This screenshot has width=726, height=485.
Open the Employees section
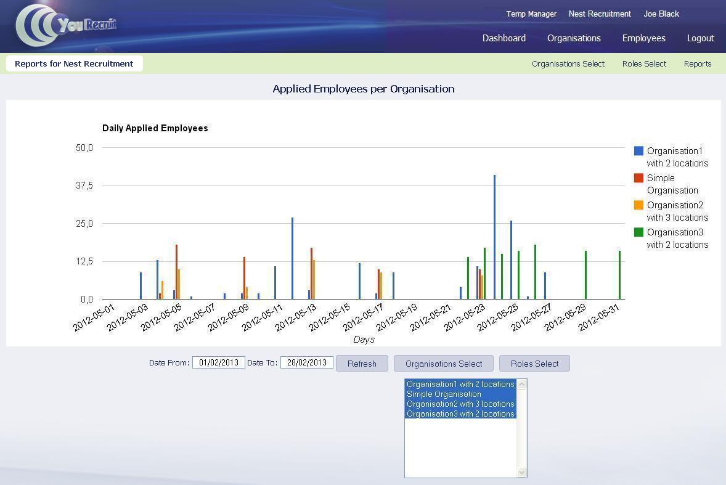coord(643,38)
